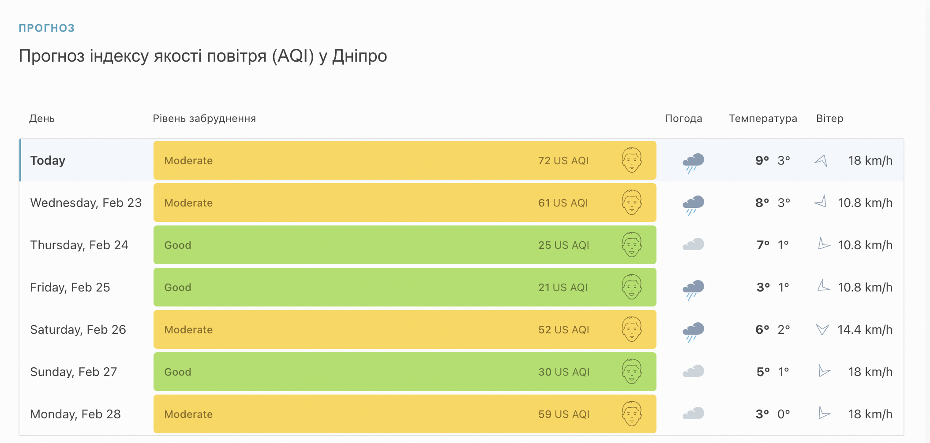
Task: Click the rain cloud icon for Friday, Feb 25
Action: (x=693, y=290)
